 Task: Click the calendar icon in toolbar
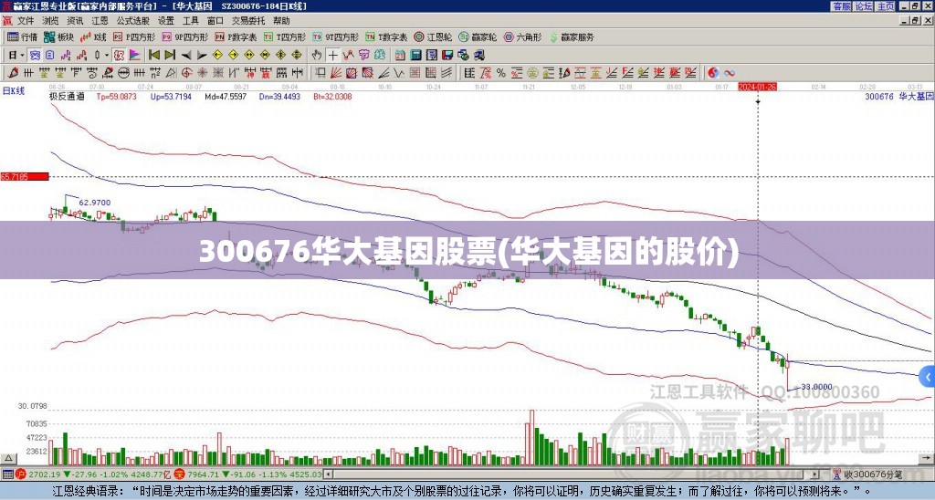pos(400,55)
